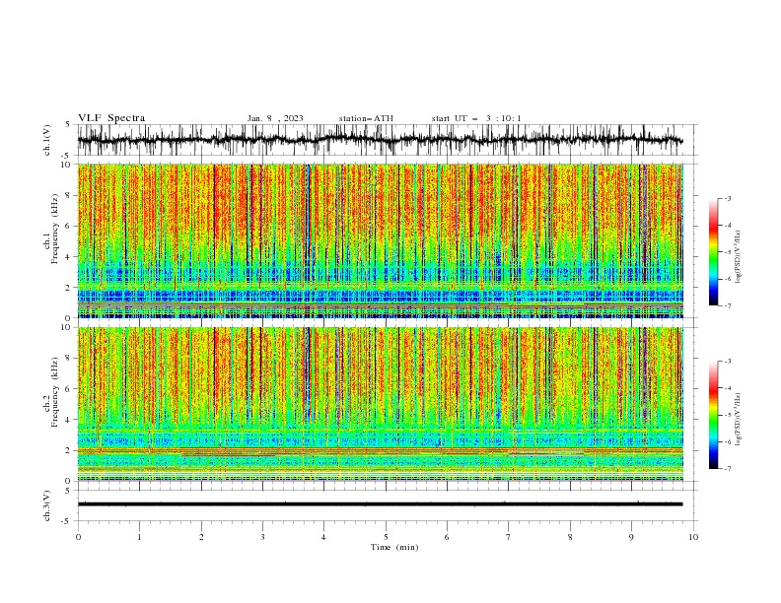Click the "2" kHz tick on ch.2 frequency axis
The width and height of the screenshot is (781, 603).
[x=68, y=450]
